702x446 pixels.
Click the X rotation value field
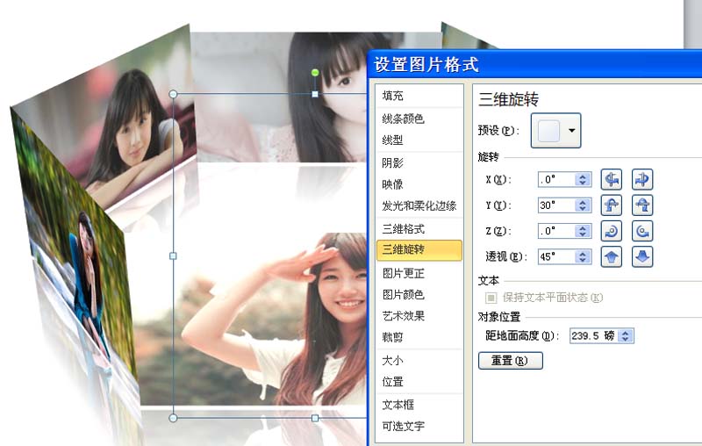pos(557,180)
